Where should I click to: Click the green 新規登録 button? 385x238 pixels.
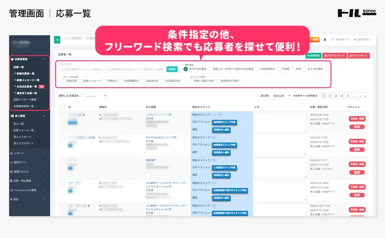pos(313,55)
